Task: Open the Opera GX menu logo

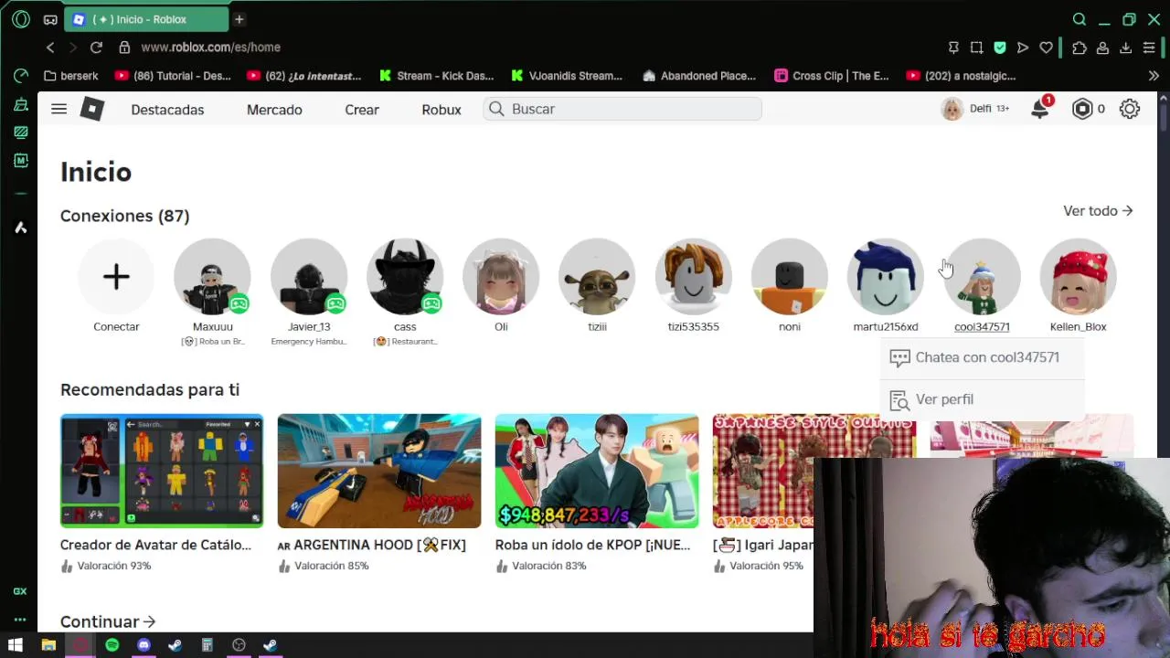Action: click(x=20, y=19)
